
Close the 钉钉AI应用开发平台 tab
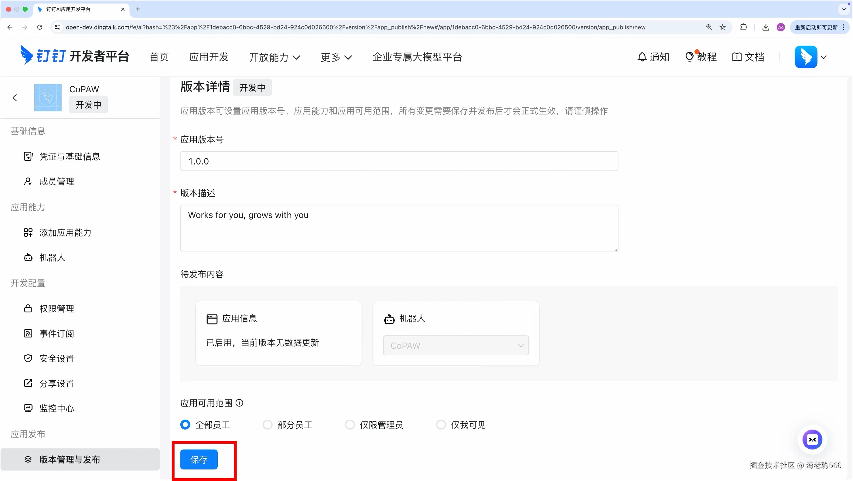coord(123,9)
